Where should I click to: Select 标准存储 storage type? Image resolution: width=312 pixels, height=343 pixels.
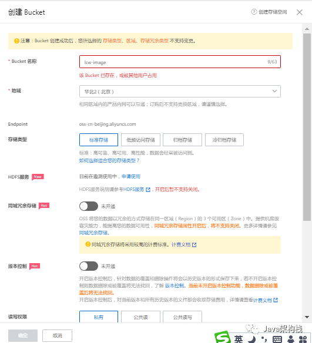[99, 140]
